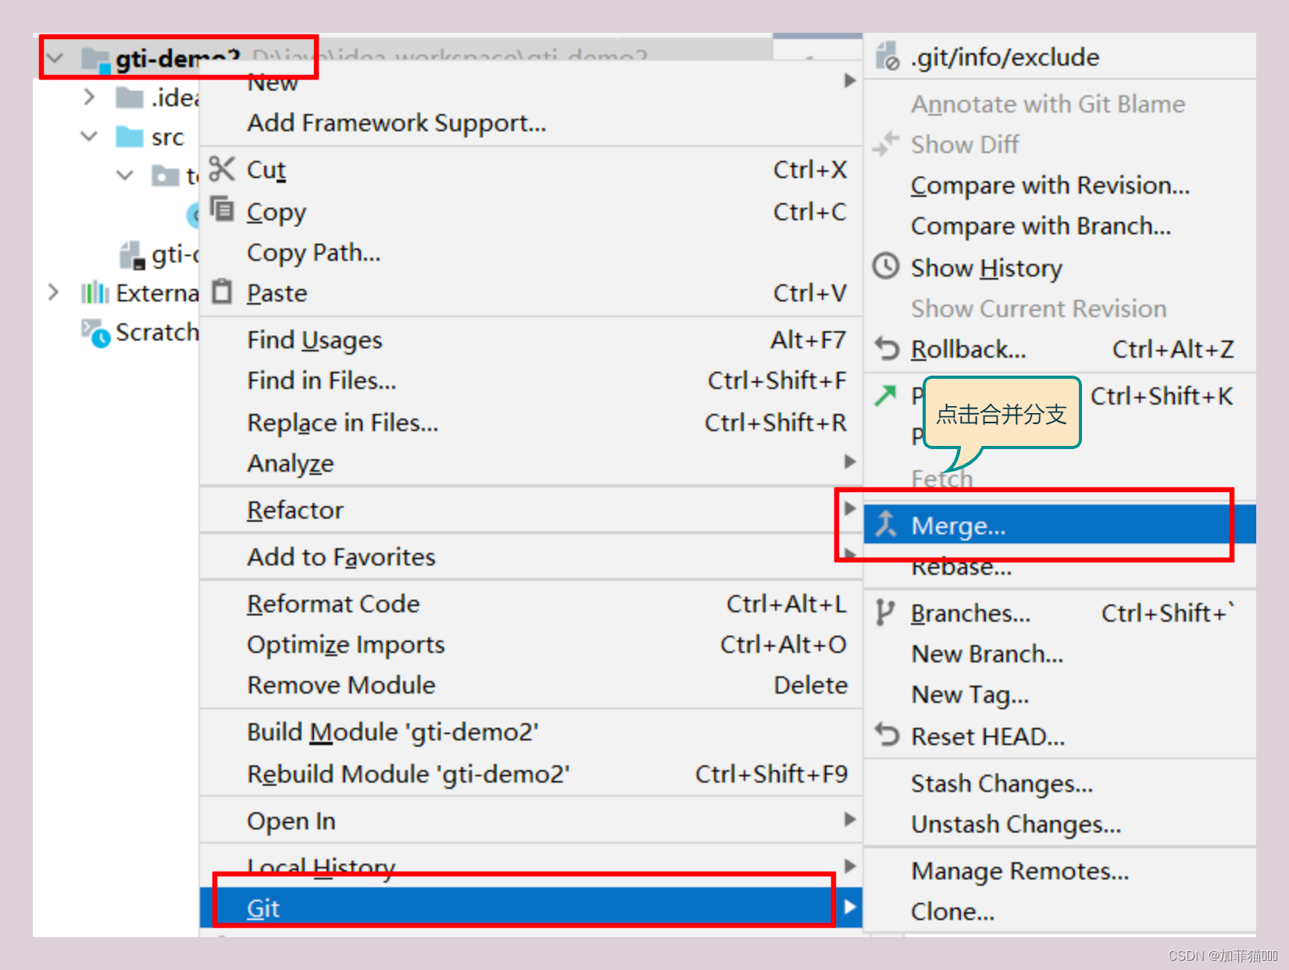The height and width of the screenshot is (970, 1289).
Task: Click the green Push arrow icon
Action: [x=886, y=395]
